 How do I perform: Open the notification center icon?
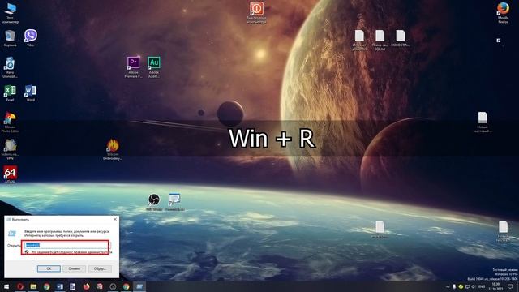coord(510,286)
